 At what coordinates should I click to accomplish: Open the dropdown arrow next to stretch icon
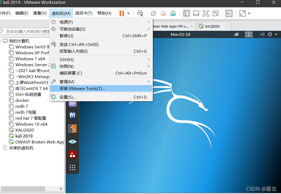click(249, 14)
